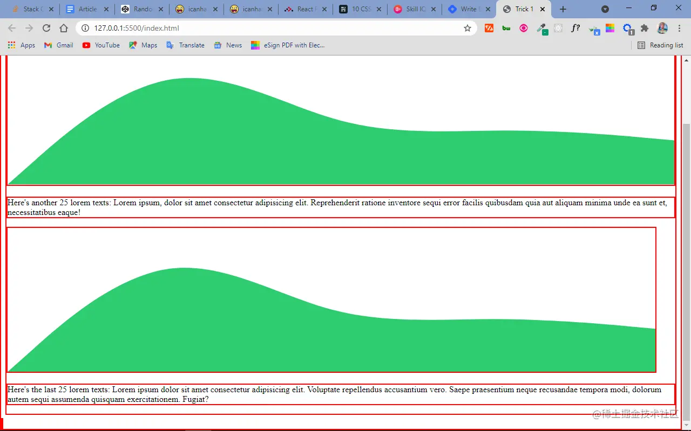Click the address bar URL field
The image size is (691, 431).
click(x=270, y=28)
